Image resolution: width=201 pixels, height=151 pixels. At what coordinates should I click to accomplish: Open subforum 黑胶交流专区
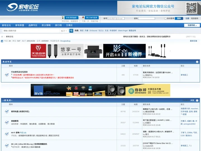54,135
